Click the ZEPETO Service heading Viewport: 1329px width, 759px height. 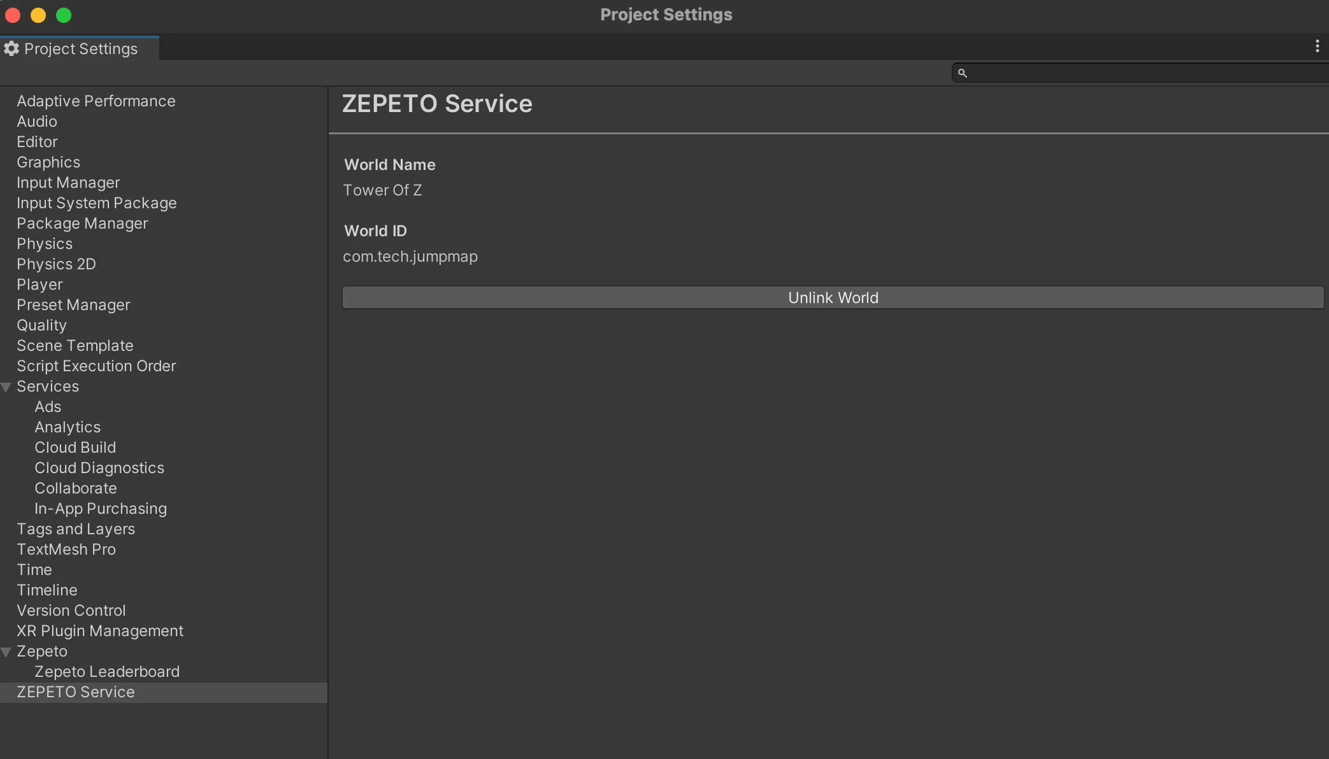(x=437, y=104)
